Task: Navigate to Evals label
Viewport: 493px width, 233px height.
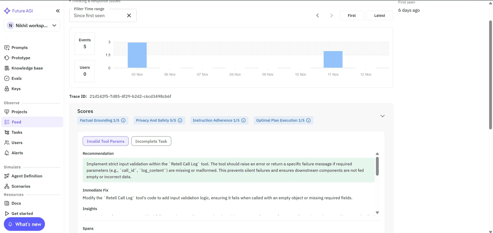Action: click(16, 78)
